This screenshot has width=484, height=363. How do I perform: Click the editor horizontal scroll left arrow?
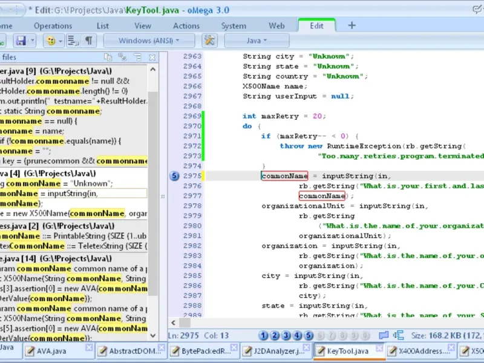pyautogui.click(x=173, y=323)
